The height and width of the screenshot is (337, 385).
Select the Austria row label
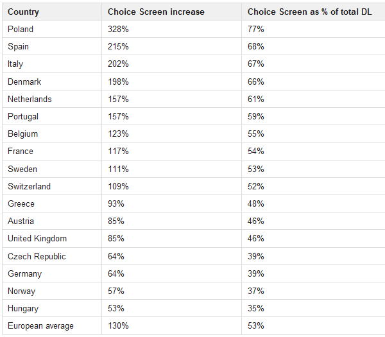click(21, 221)
